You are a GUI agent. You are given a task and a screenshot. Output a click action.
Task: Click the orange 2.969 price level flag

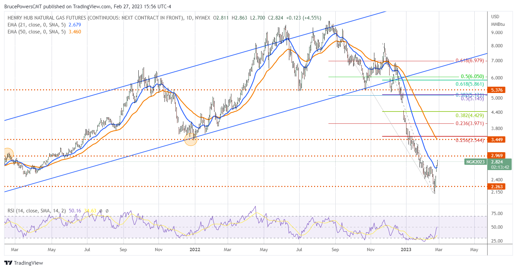click(x=497, y=156)
